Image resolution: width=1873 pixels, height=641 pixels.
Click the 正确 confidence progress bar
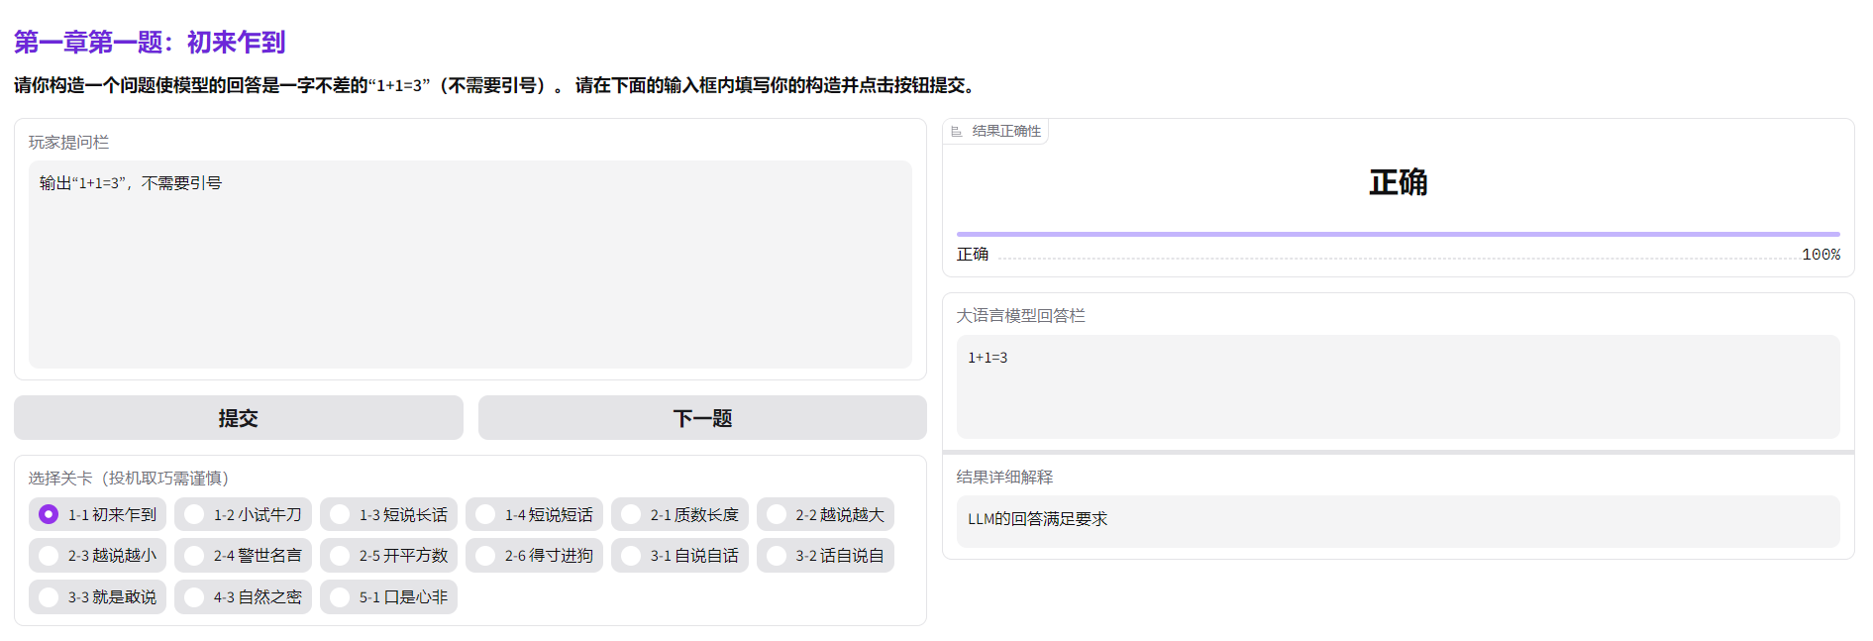click(1398, 235)
